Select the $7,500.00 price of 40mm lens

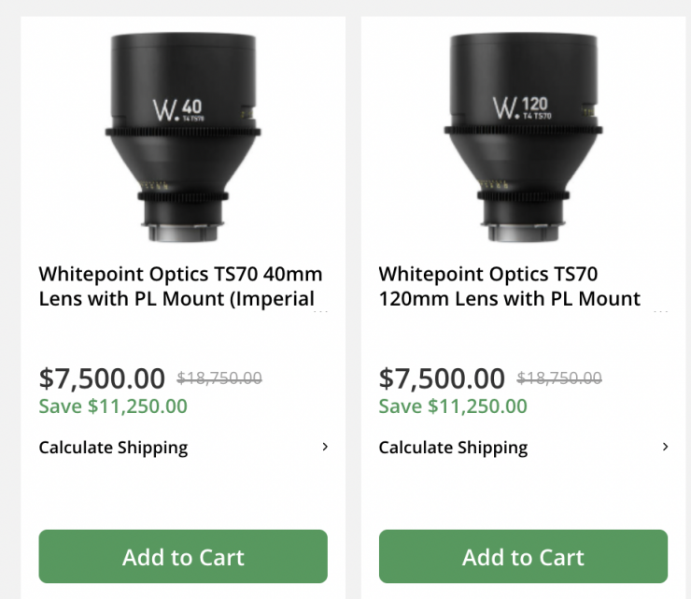(x=102, y=378)
